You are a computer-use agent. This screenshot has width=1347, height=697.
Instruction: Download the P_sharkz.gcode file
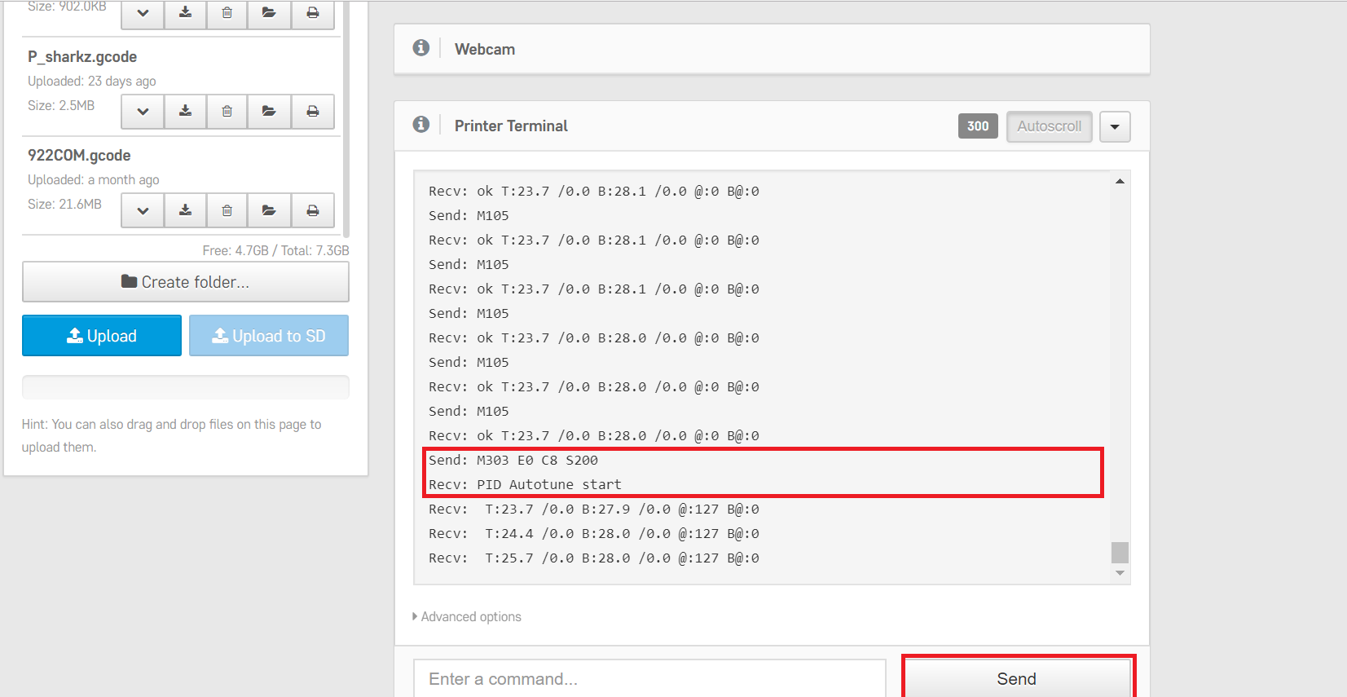point(186,112)
